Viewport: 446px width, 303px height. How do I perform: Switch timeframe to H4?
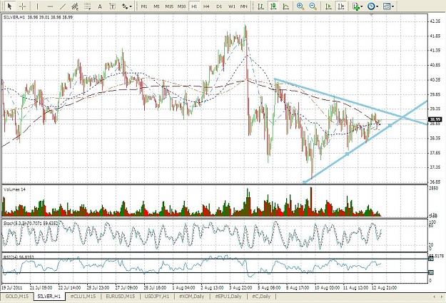pos(207,6)
